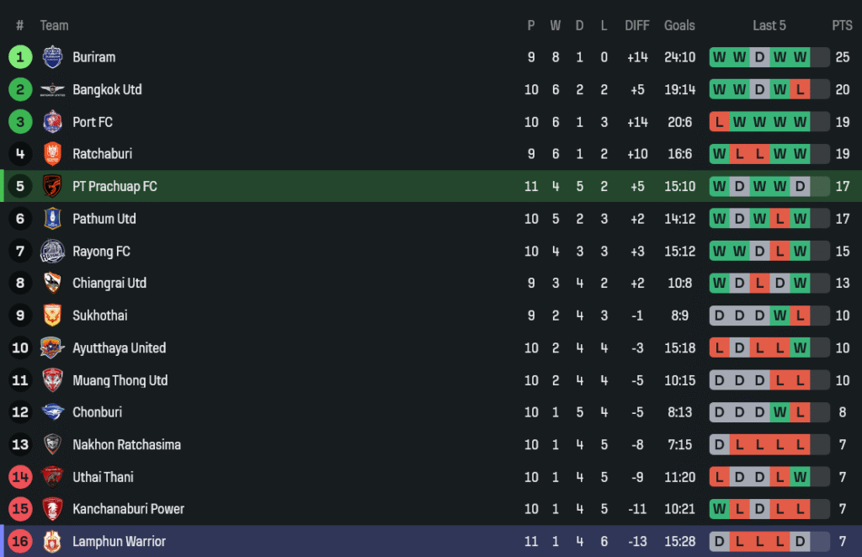Click the PT Prachuap FC logo
The width and height of the screenshot is (862, 557).
pyautogui.click(x=52, y=187)
